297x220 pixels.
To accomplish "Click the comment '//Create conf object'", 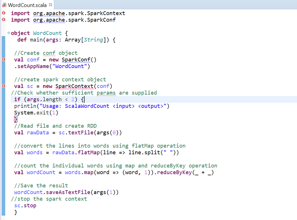I will [46, 53].
